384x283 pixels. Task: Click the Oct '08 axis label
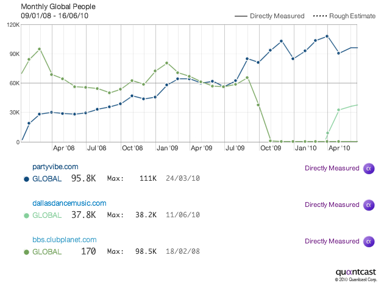(x=132, y=148)
